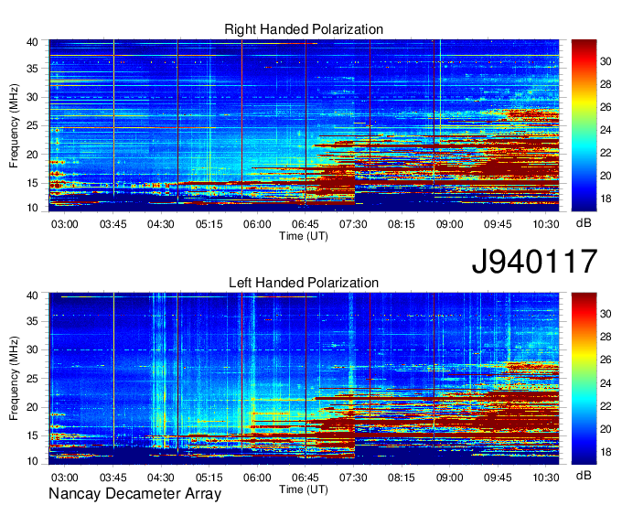
Task: Click the 07:30 tick label under the left-handed plot
Action: coord(353,478)
